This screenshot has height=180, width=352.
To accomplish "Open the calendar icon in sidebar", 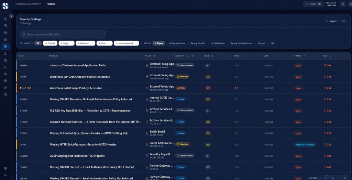I will click(5, 33).
